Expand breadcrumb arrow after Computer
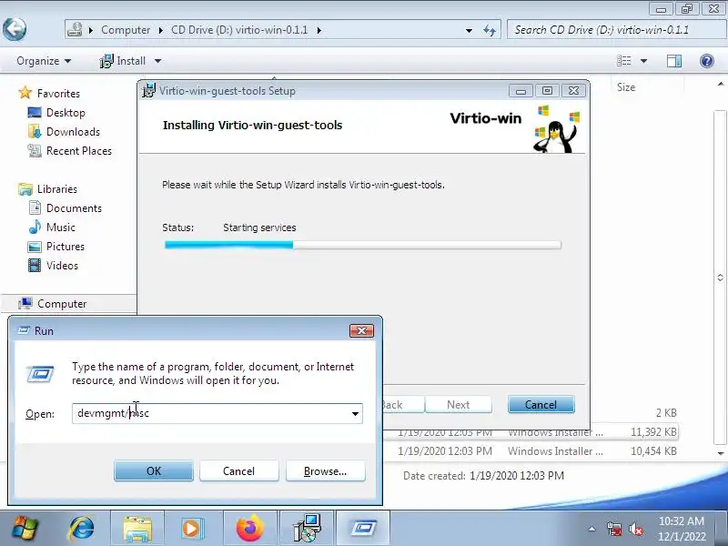Image resolution: width=728 pixels, height=546 pixels. pyautogui.click(x=161, y=30)
